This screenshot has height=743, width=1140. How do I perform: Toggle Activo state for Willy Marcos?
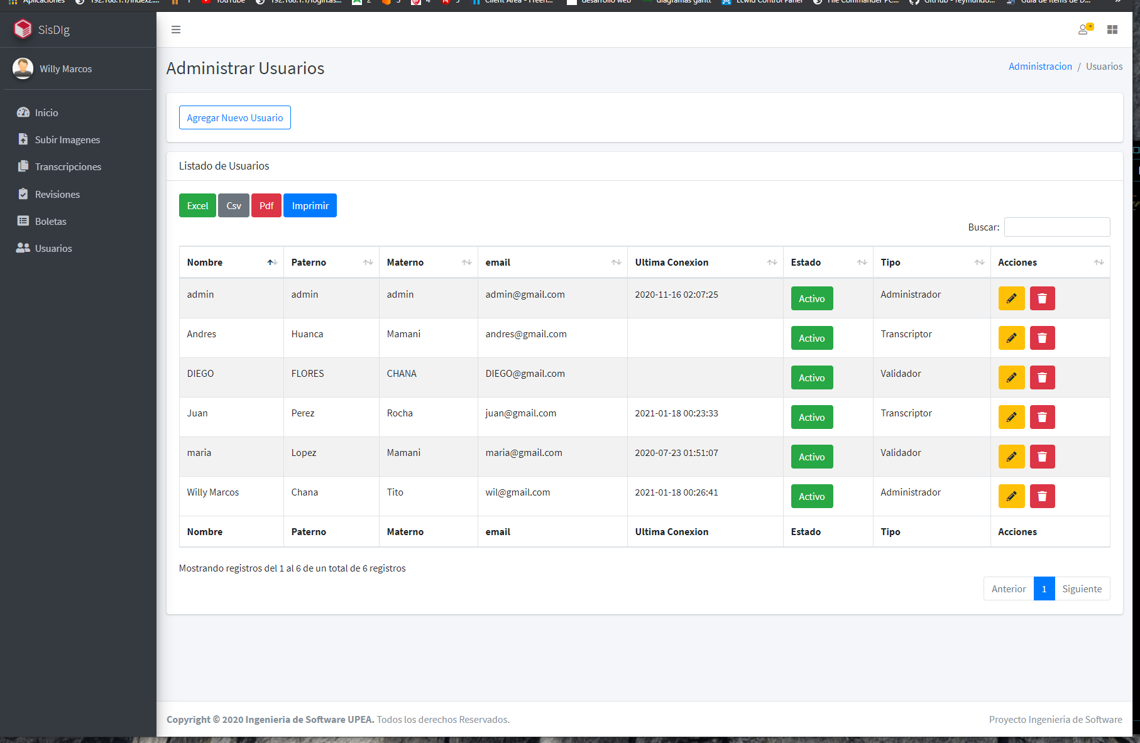coord(811,496)
